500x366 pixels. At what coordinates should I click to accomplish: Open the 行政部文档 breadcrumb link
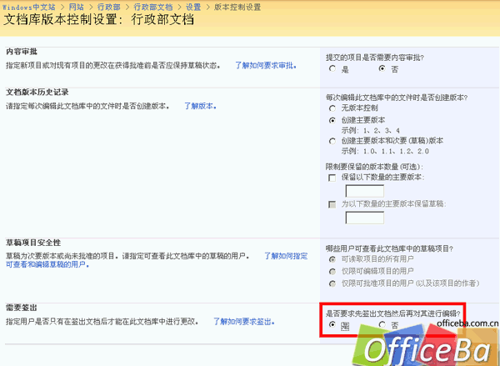point(153,7)
